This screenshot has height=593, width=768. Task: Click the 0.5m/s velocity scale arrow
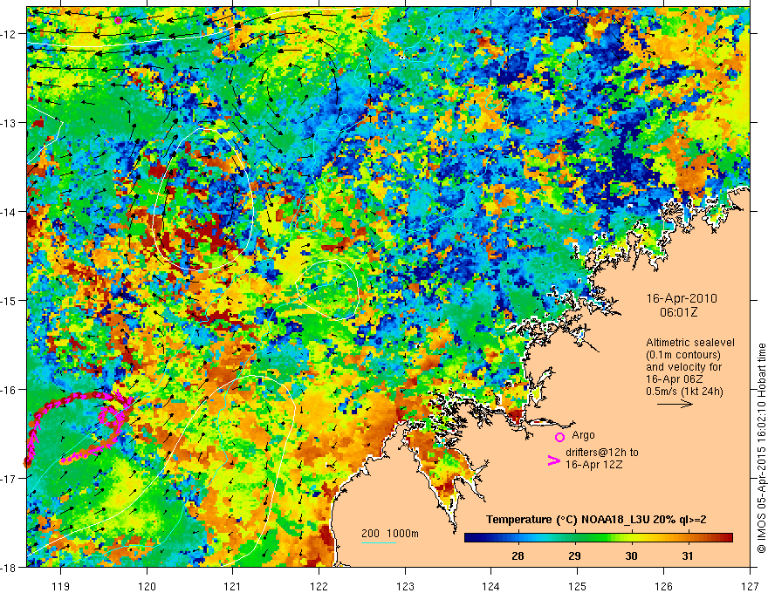[675, 404]
